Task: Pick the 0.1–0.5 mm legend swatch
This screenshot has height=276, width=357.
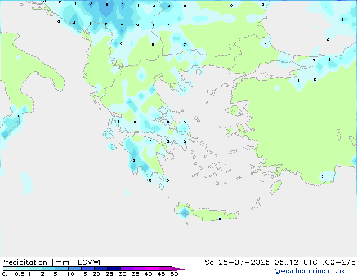Action: pos(10,269)
